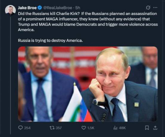View post analytics bar chart icon
This screenshot has width=165, height=137.
[115, 128]
